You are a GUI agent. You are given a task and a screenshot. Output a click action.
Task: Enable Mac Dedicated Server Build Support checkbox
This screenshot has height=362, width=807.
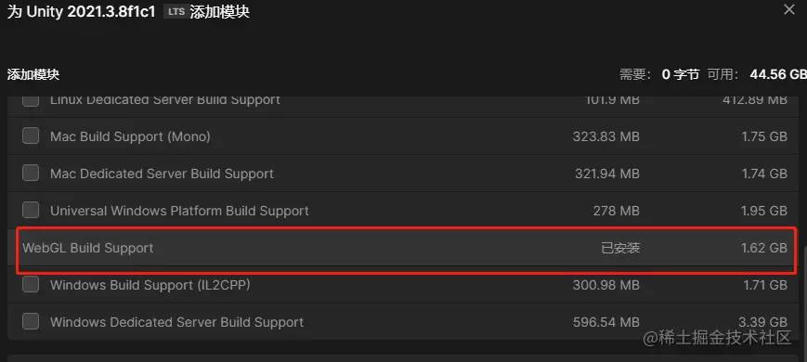click(31, 174)
